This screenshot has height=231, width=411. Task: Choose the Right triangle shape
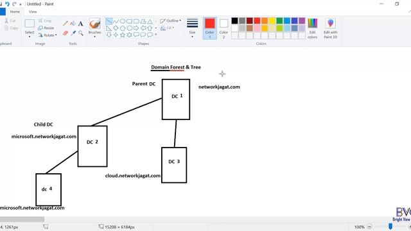[x=109, y=28]
